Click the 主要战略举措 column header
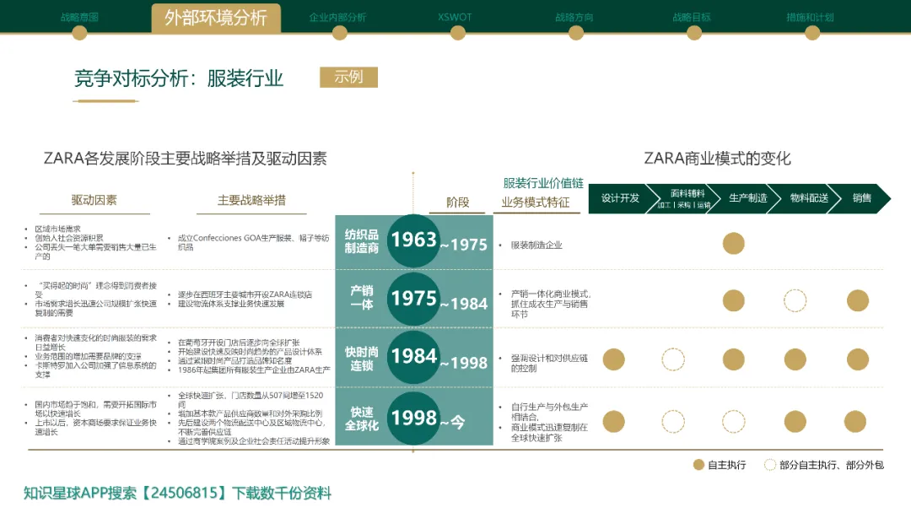 [251, 200]
